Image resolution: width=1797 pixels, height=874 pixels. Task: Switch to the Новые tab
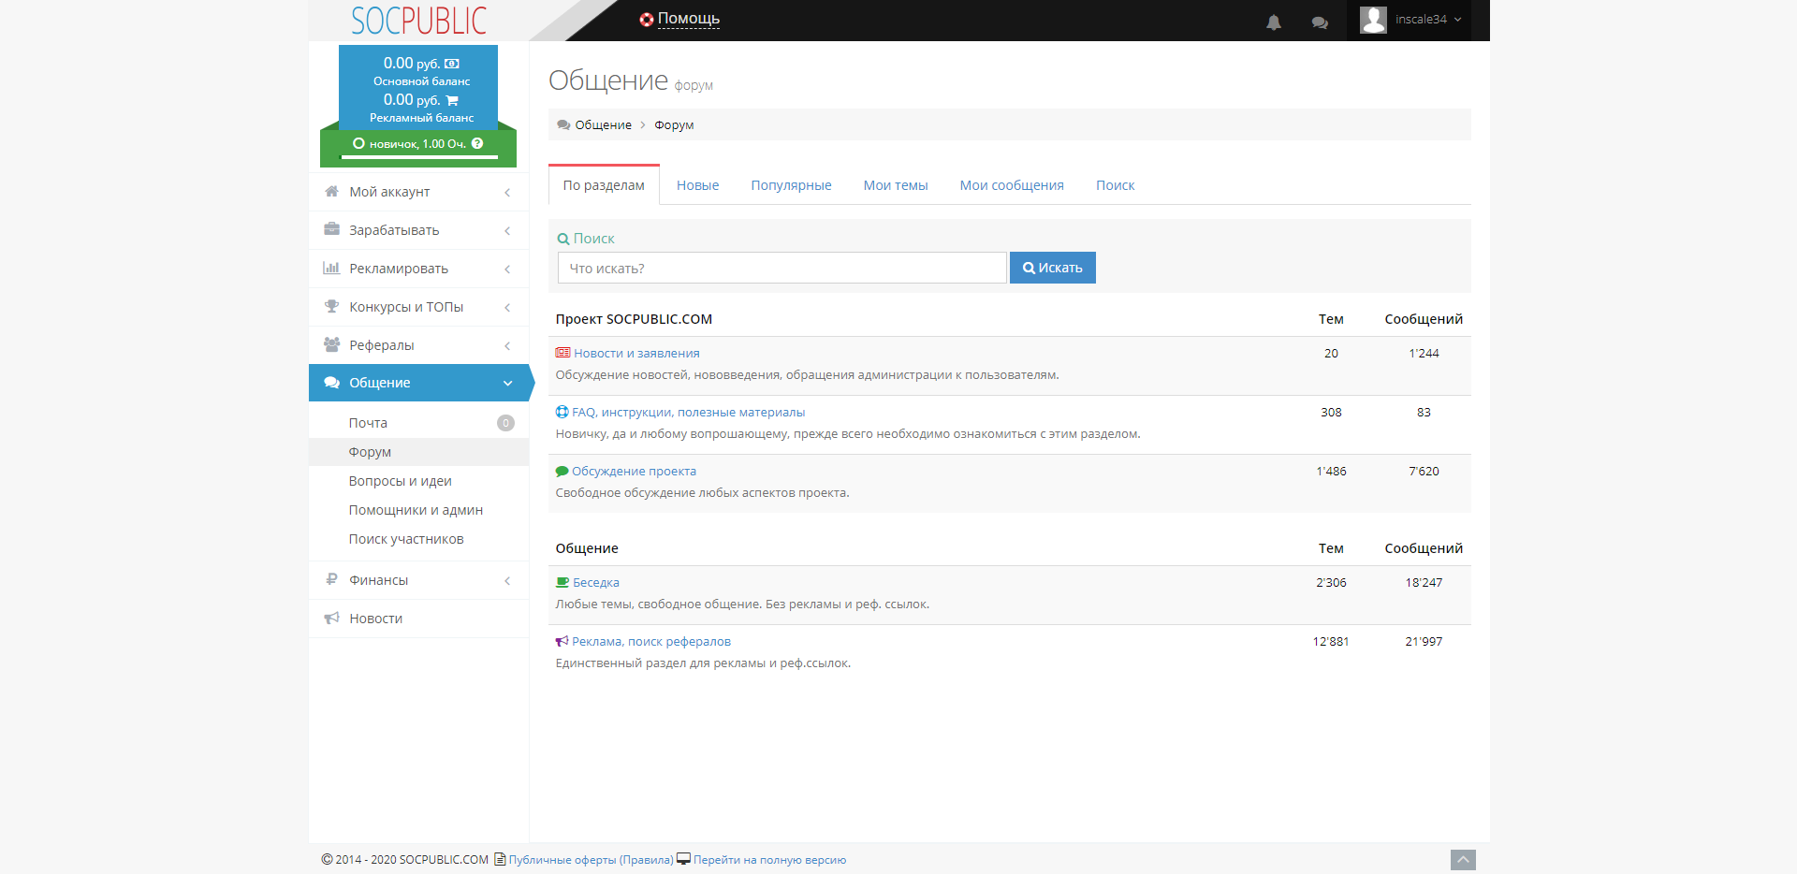697,185
